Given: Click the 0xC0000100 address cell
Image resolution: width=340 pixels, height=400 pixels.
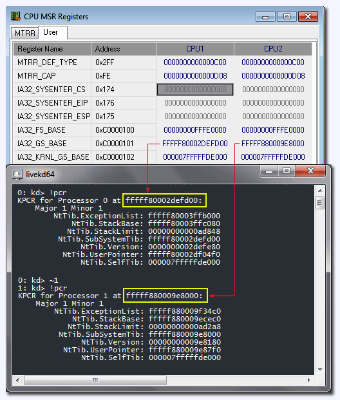Looking at the screenshot, I should [x=124, y=130].
